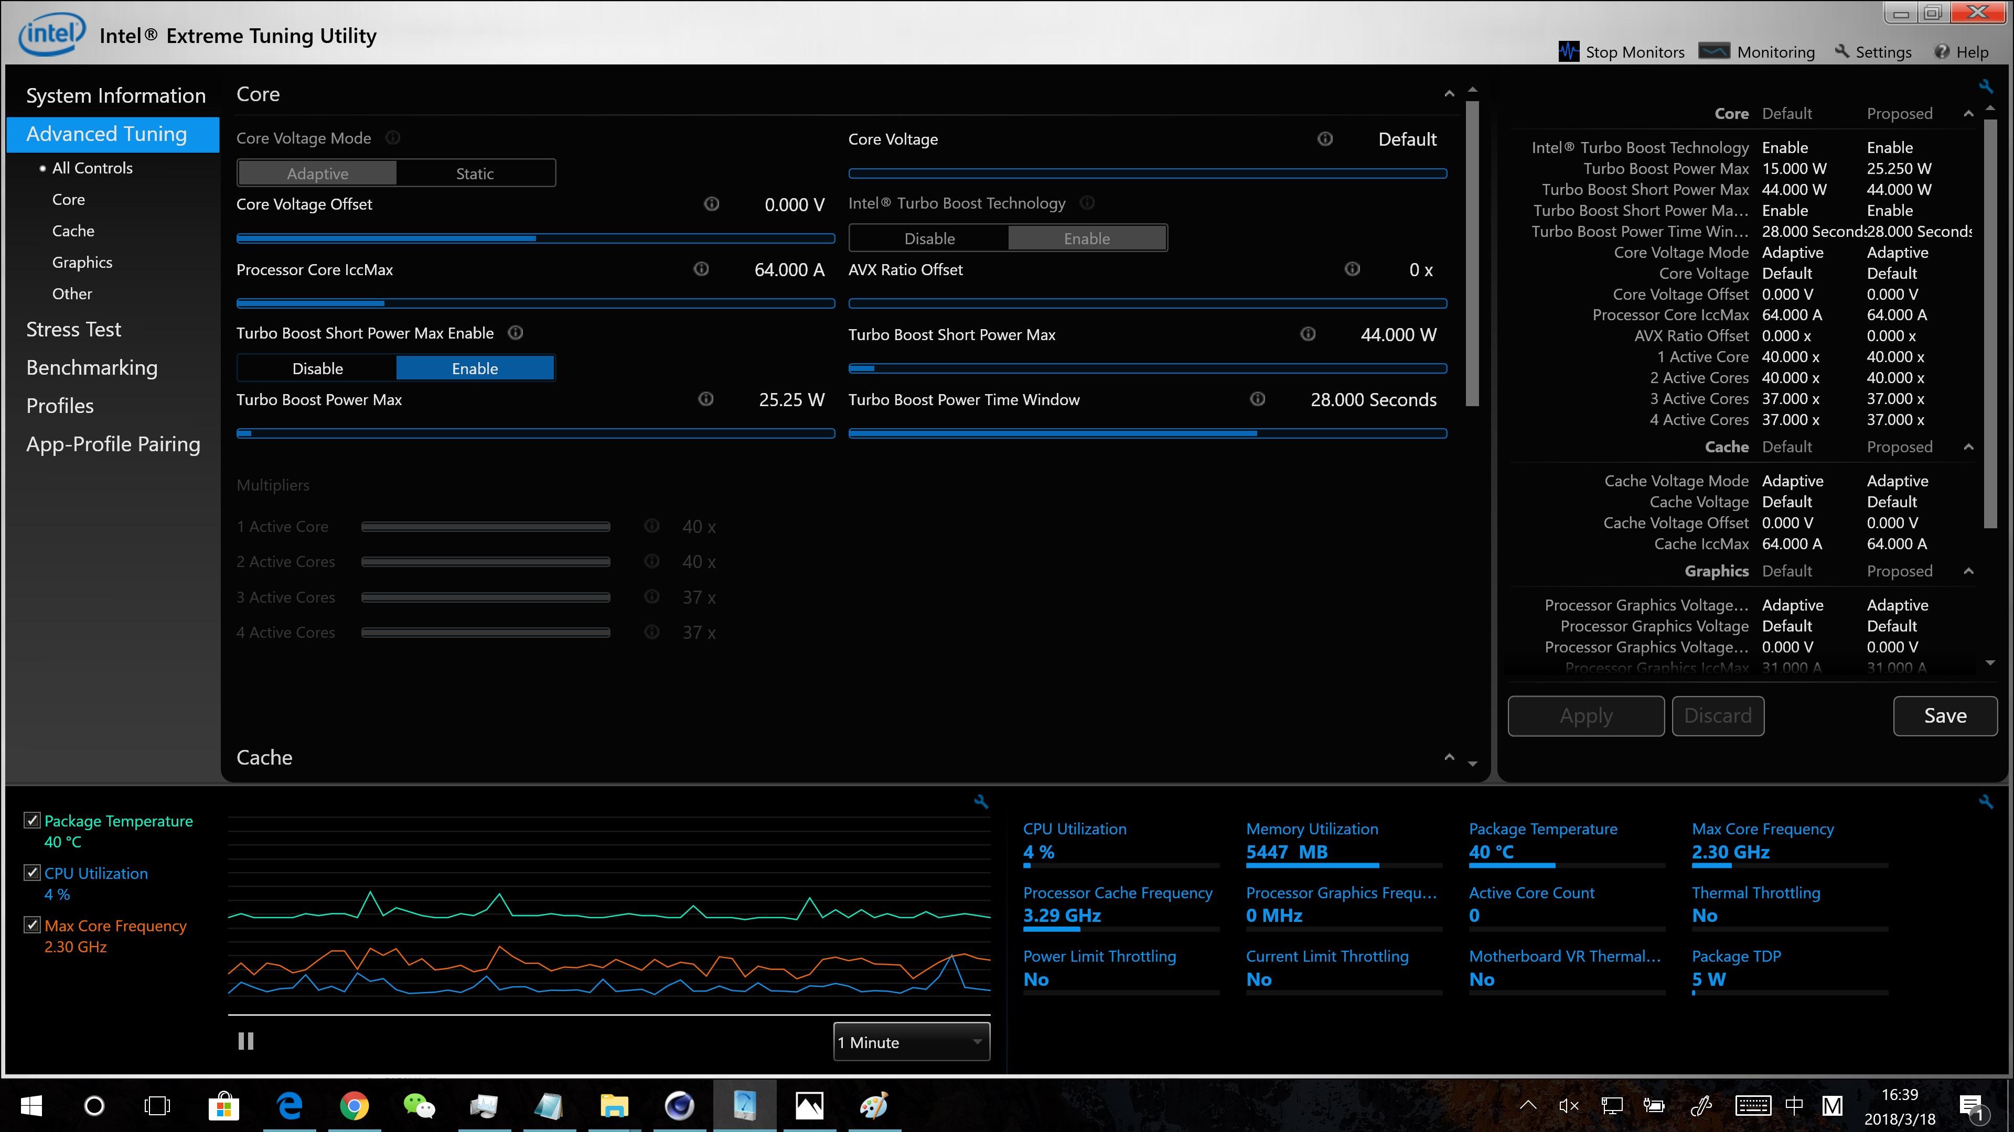Viewport: 2014px width, 1132px height.
Task: Click info icon next to Core Voltage Mode
Action: tap(392, 137)
